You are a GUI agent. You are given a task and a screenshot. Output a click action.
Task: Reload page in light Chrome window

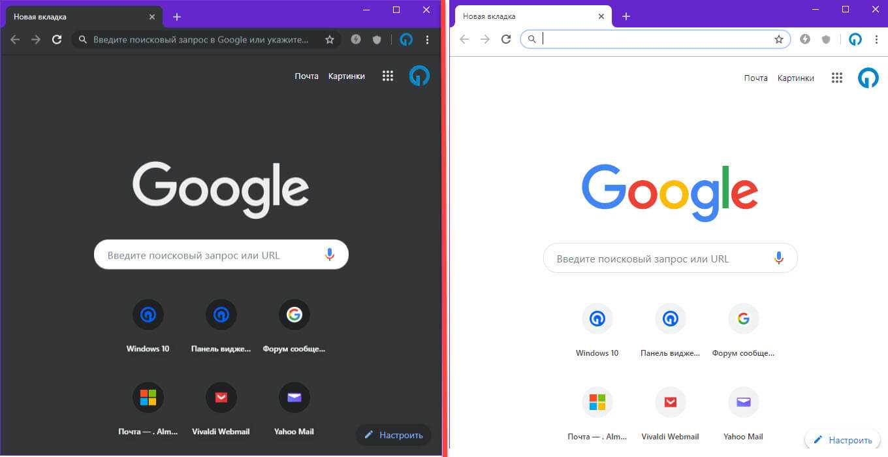(506, 39)
